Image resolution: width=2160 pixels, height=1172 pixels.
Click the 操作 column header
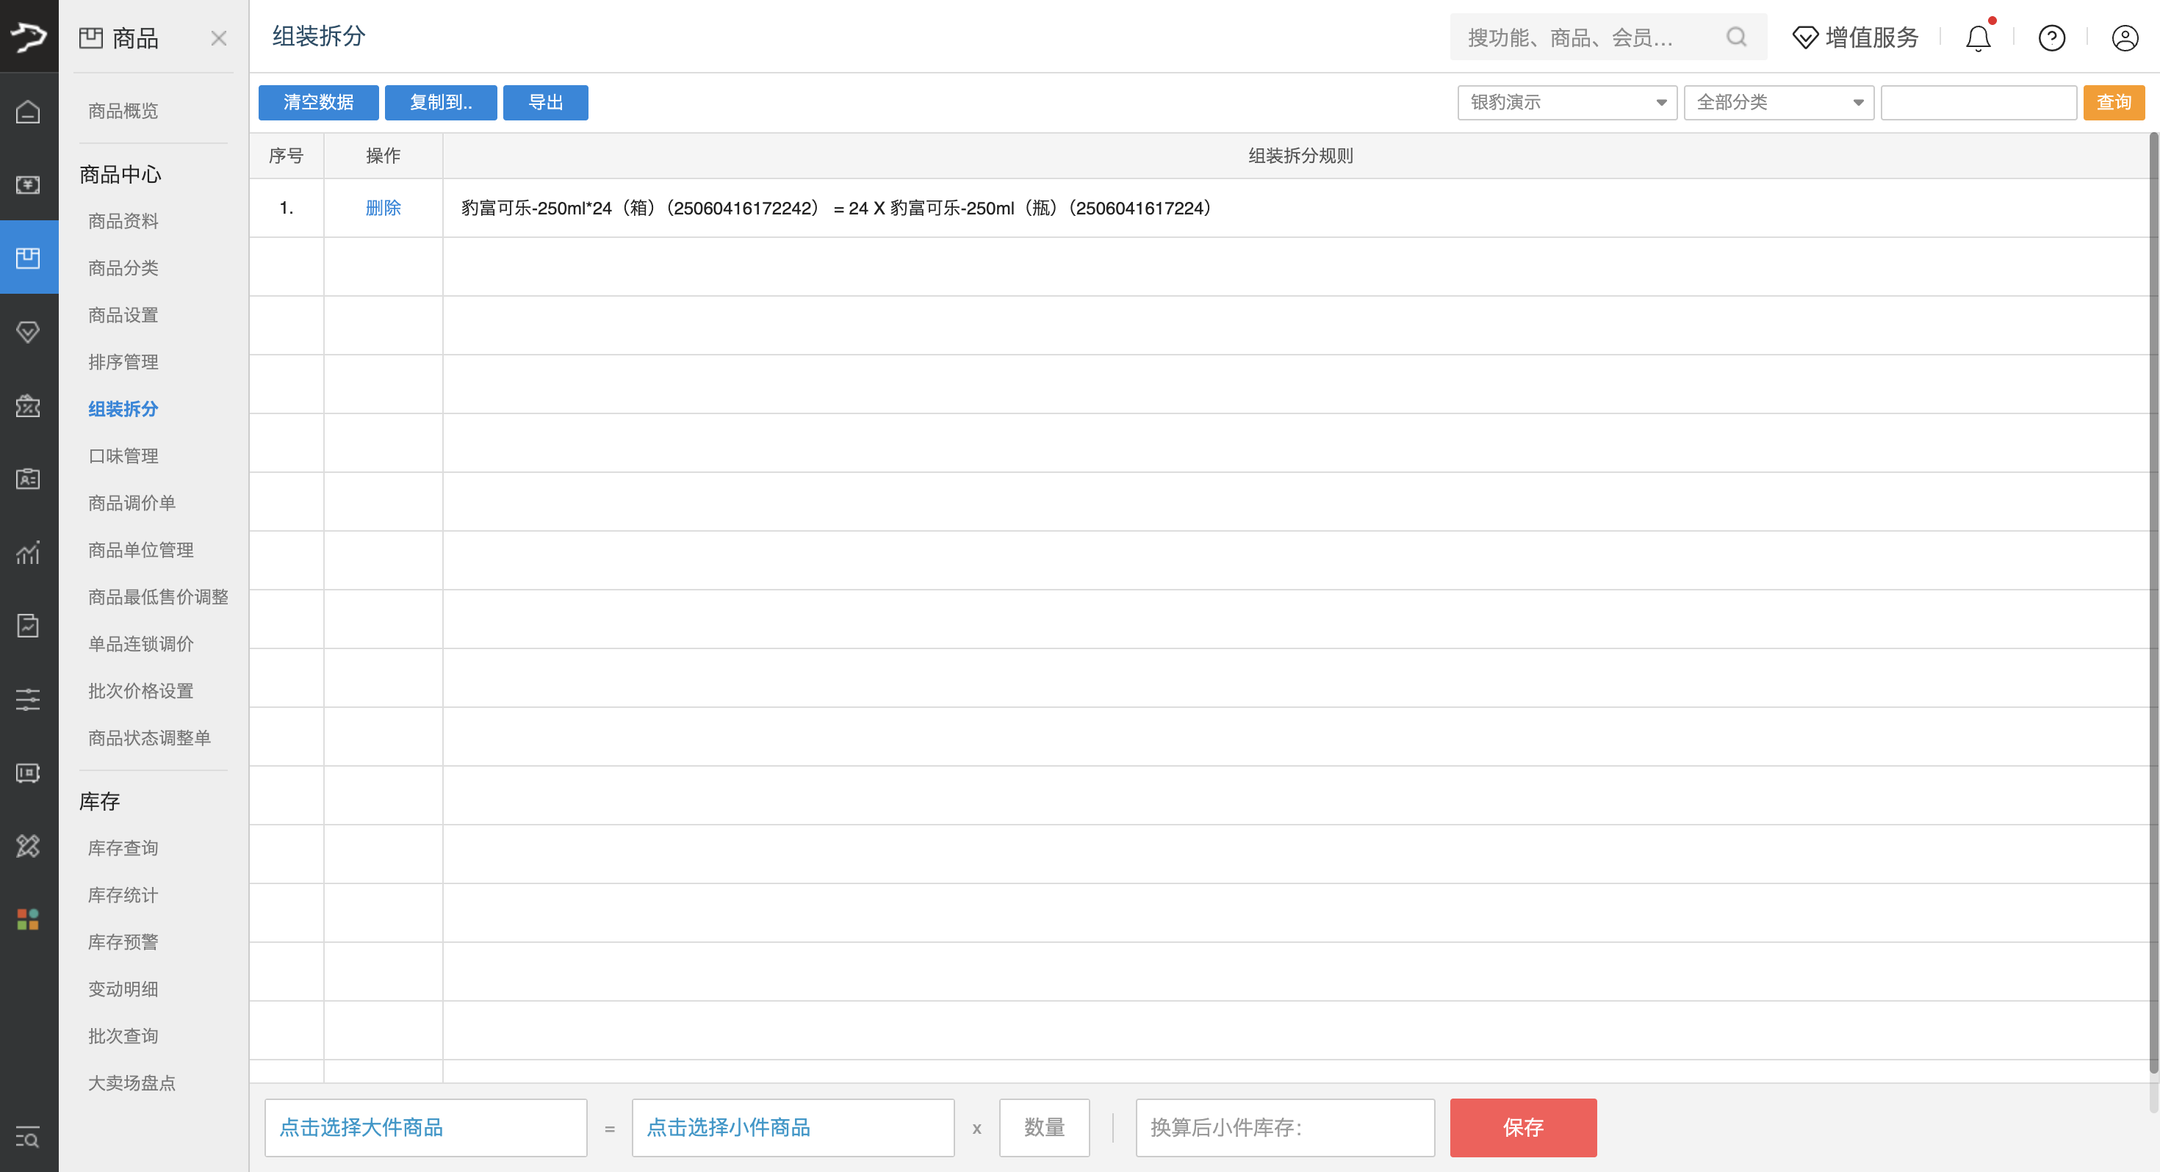tap(384, 156)
